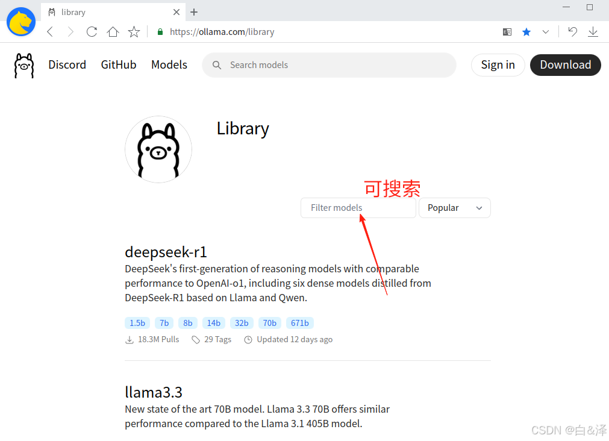Click the deepseek-r1 description text
The width and height of the screenshot is (609, 441).
point(278,283)
